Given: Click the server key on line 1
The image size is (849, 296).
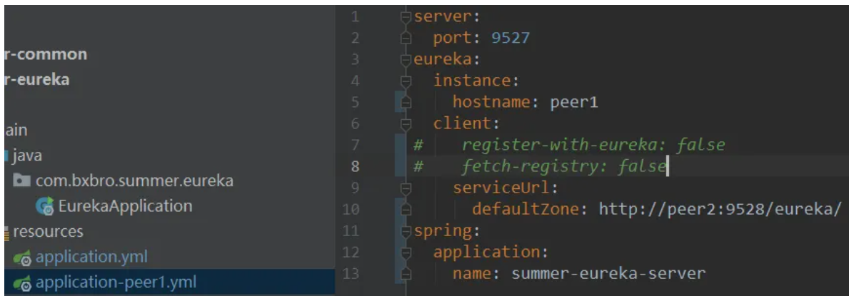Looking at the screenshot, I should [x=443, y=17].
